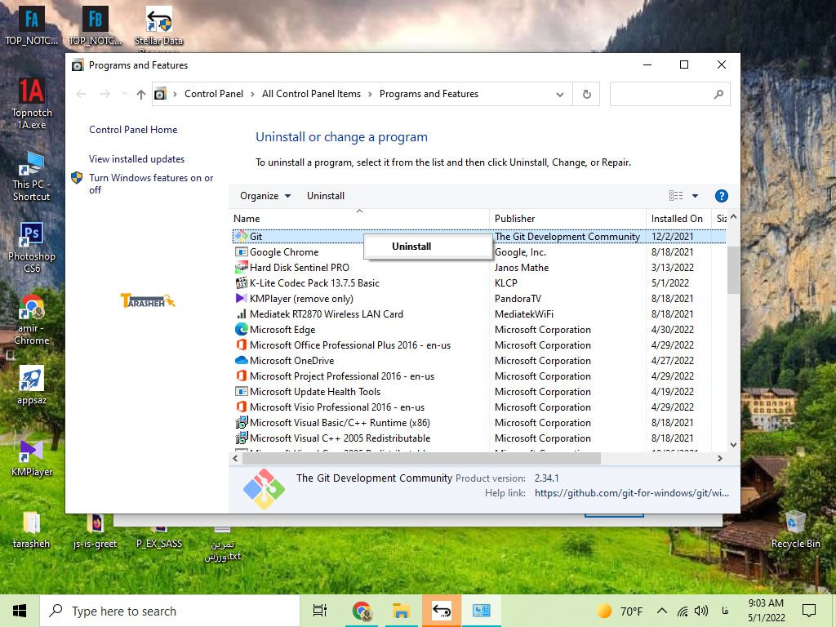836x627 pixels.
Task: Open Photoshop CS6 desktop shortcut
Action: point(32,248)
